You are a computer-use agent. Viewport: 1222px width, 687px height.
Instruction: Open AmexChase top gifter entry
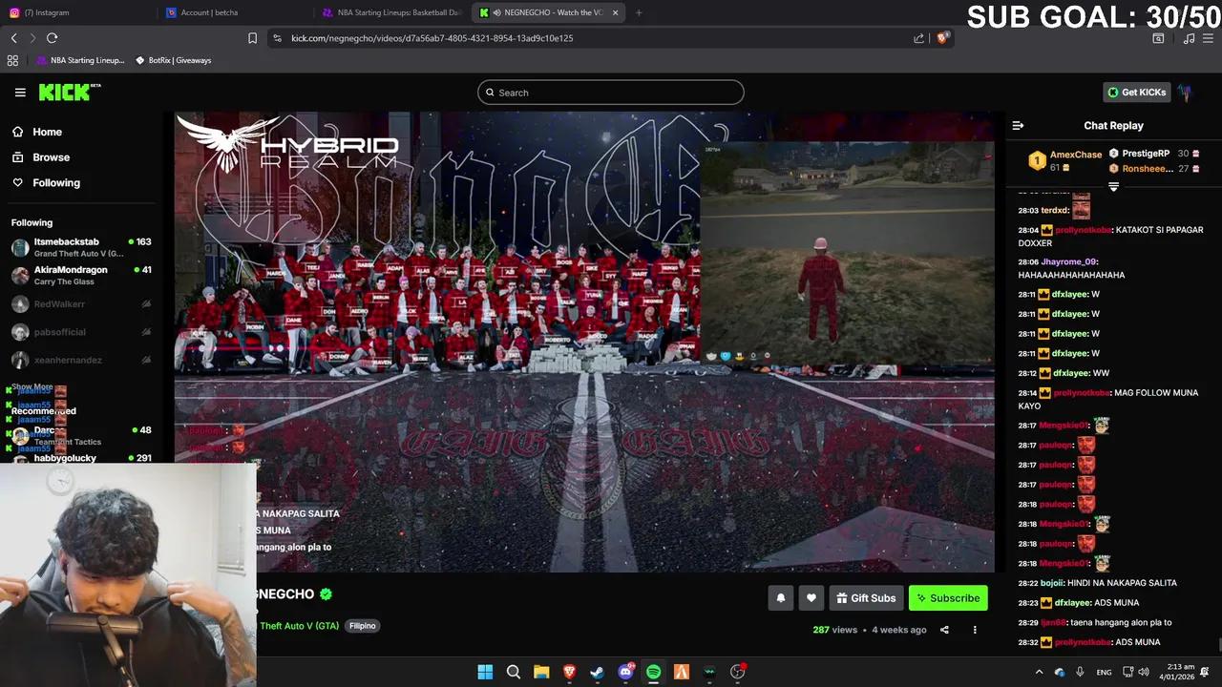click(x=1064, y=160)
